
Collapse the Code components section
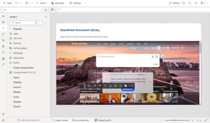[x=10, y=68]
